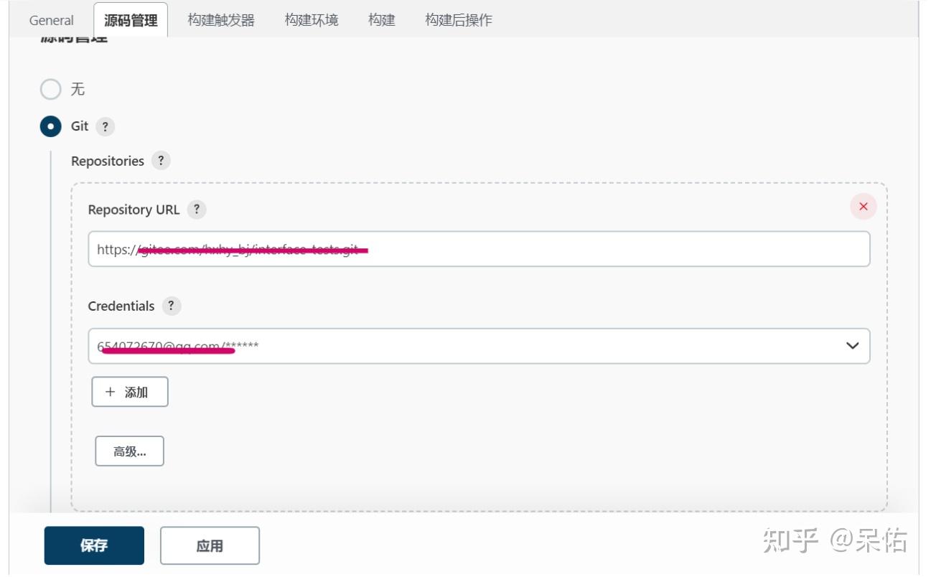Show help for Repository URL
931x577 pixels.
pos(196,210)
